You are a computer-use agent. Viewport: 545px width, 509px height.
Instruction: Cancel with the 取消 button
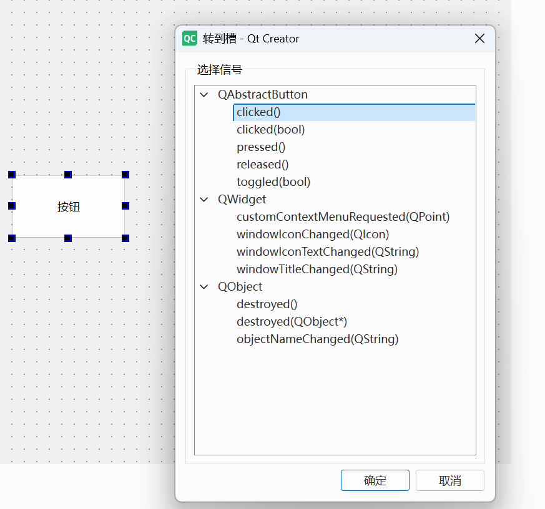pyautogui.click(x=449, y=480)
